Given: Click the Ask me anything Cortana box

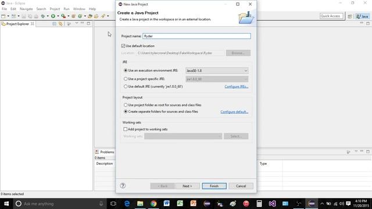Looking at the screenshot, I should 59,204.
